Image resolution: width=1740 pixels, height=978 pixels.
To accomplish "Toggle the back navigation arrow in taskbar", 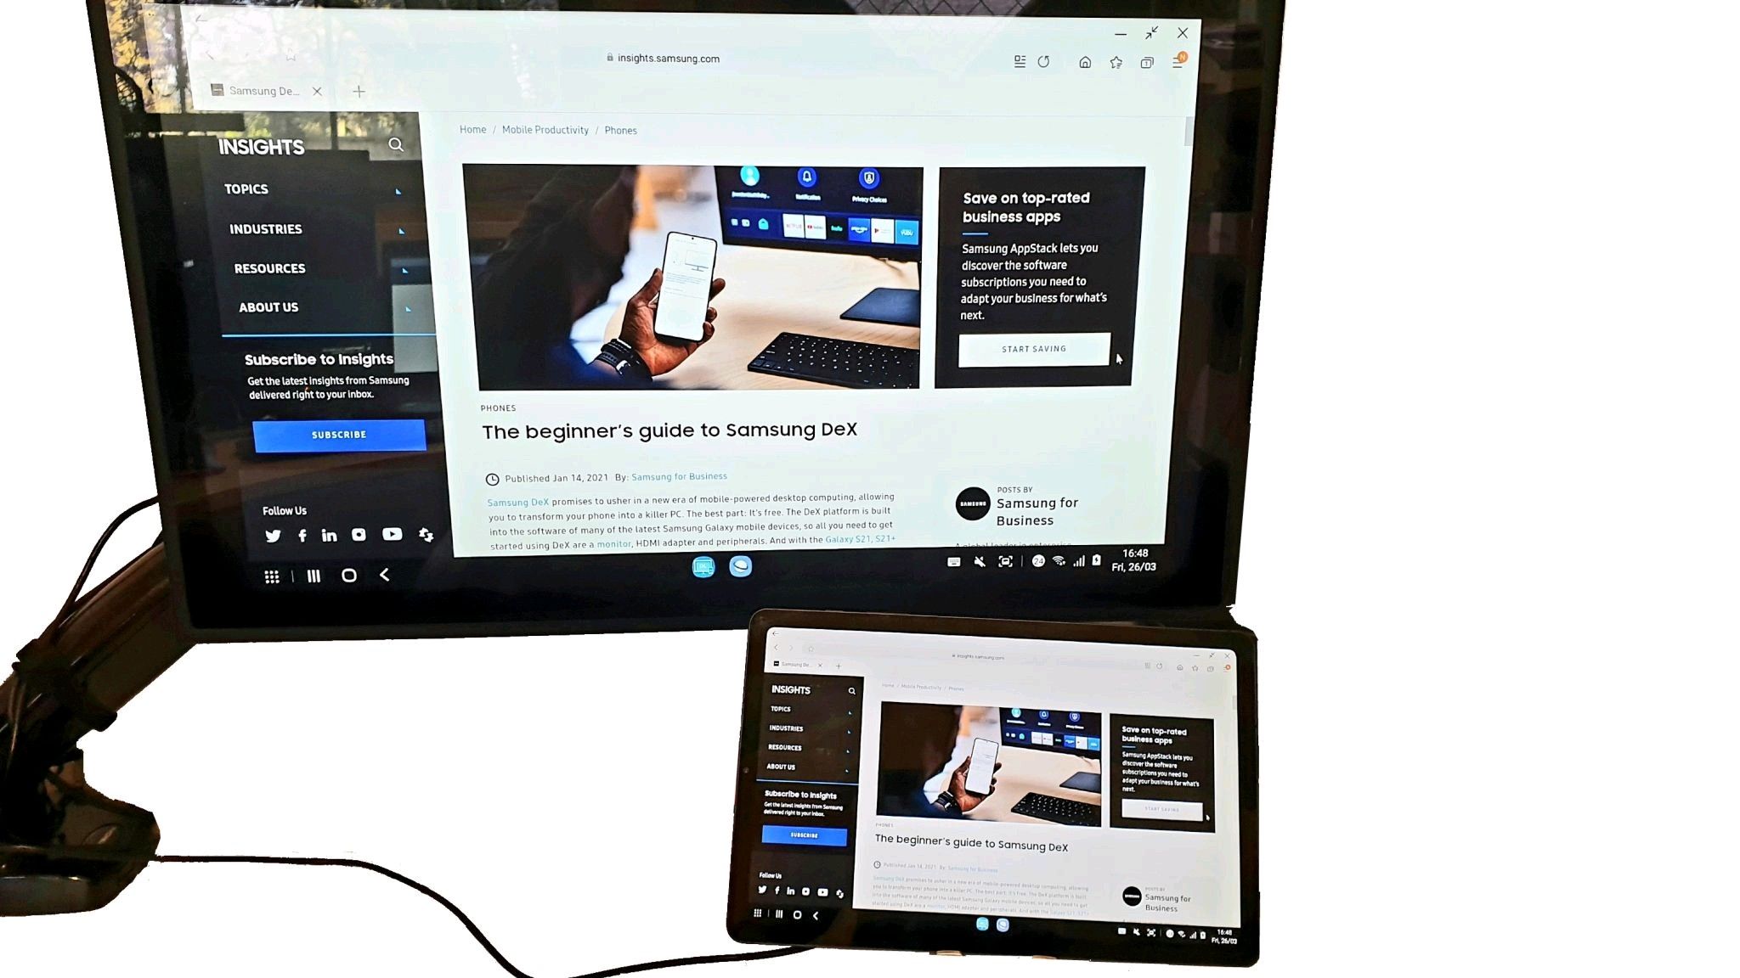I will pyautogui.click(x=384, y=576).
